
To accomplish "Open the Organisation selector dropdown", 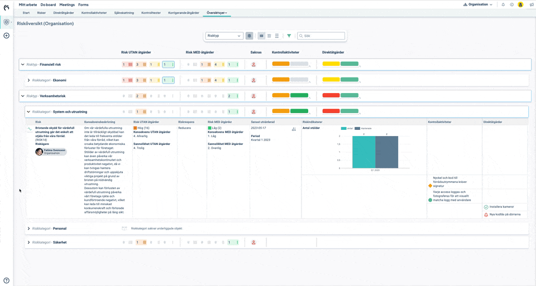I will click(478, 4).
